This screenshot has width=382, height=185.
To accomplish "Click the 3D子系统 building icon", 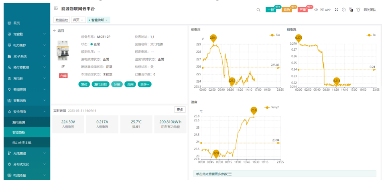I will point(10,56).
